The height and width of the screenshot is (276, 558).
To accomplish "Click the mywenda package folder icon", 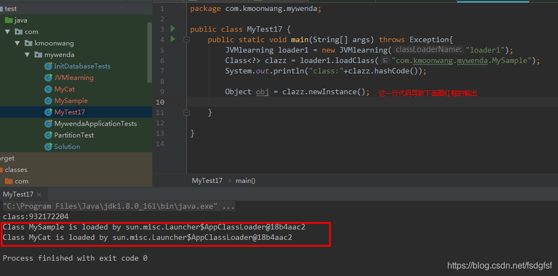I will (x=38, y=54).
